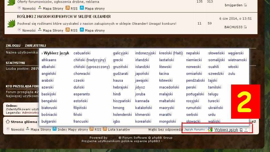Screen dimensions: 270x152
Task: Open latest post icon beside BACHUS33
Action: [x=245, y=27]
